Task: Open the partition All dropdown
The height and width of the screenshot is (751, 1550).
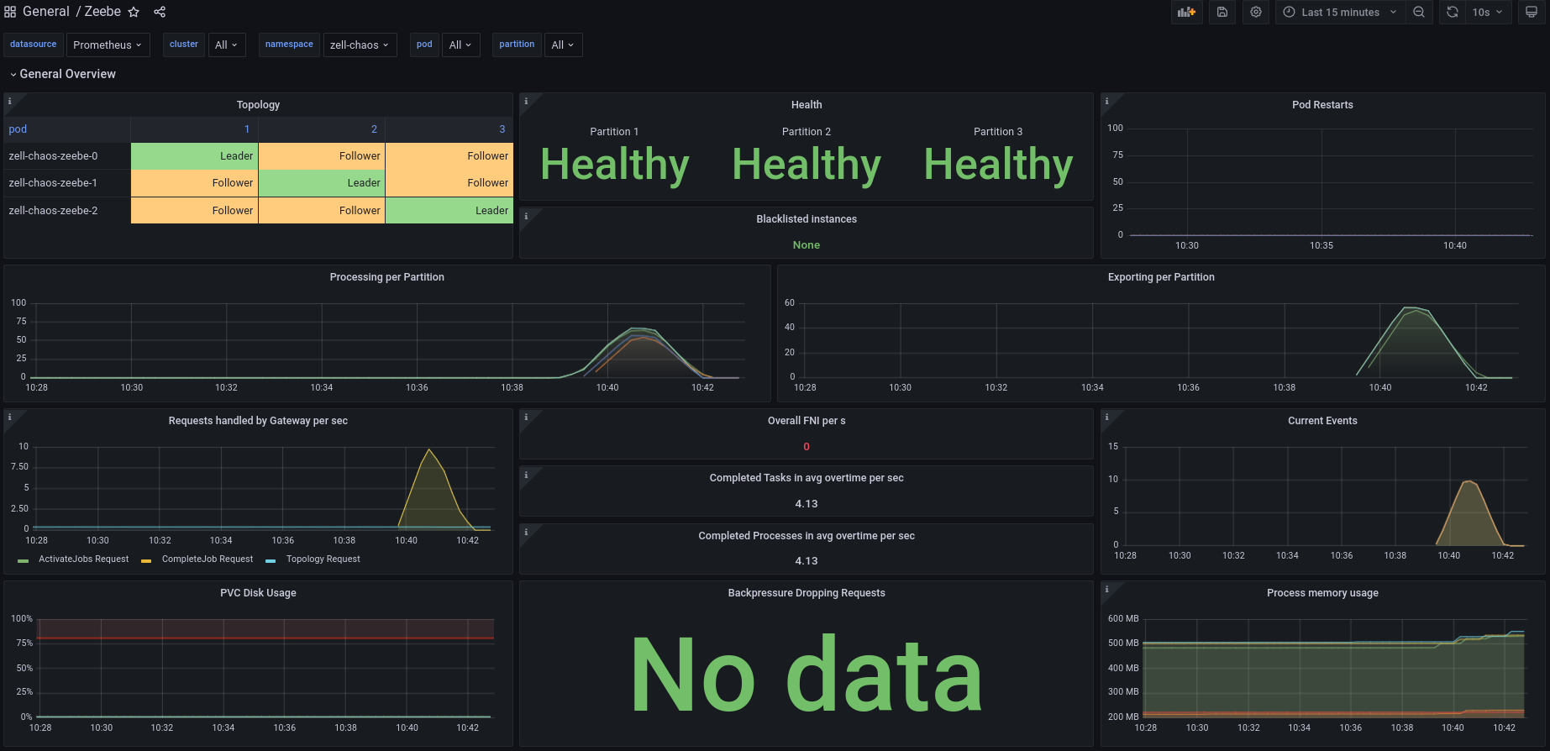Action: [x=563, y=45]
